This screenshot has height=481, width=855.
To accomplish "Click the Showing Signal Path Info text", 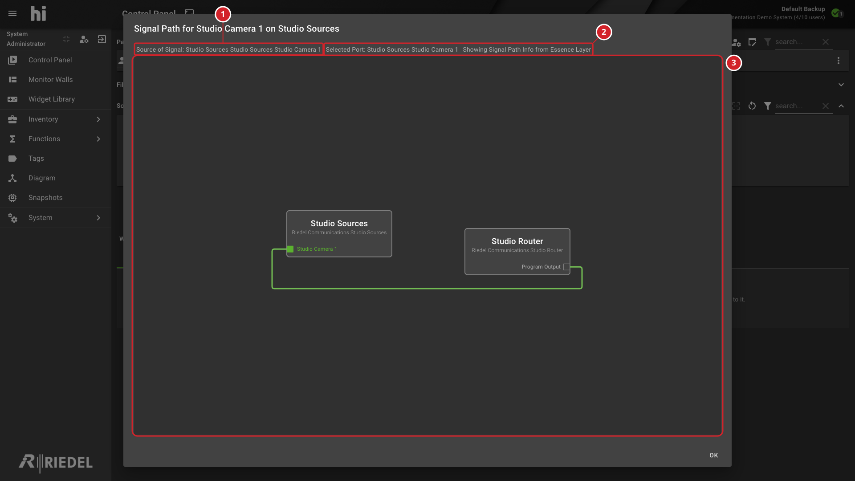I will tap(527, 49).
